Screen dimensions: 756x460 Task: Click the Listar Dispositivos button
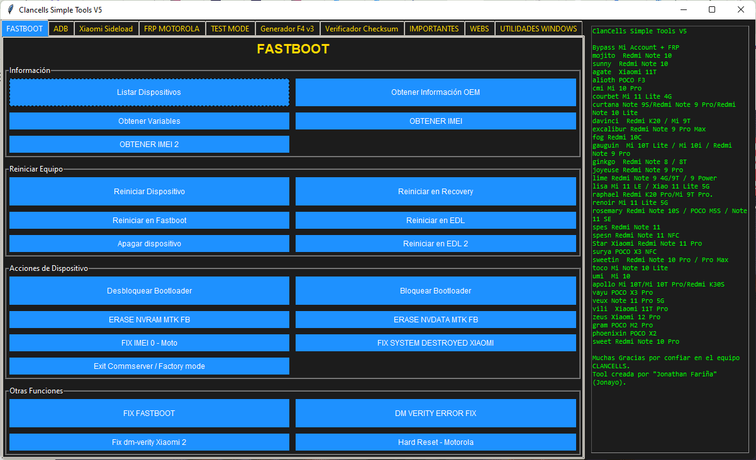pyautogui.click(x=149, y=92)
